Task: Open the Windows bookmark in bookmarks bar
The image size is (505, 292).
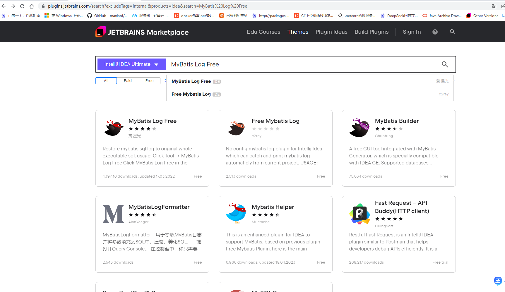Action: pos(64,16)
